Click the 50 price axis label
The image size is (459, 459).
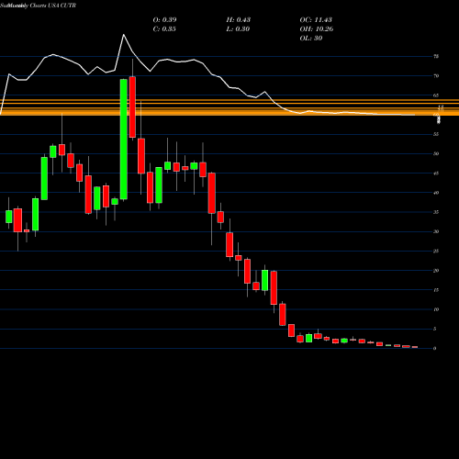pos(436,154)
